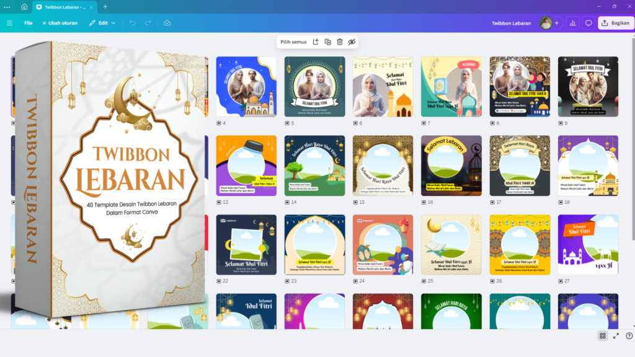Select the duplicate pages icon near Pilih semua
The height and width of the screenshot is (357, 635).
point(328,42)
